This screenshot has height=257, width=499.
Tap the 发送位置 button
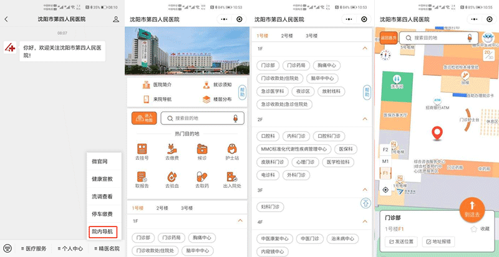(x=401, y=241)
